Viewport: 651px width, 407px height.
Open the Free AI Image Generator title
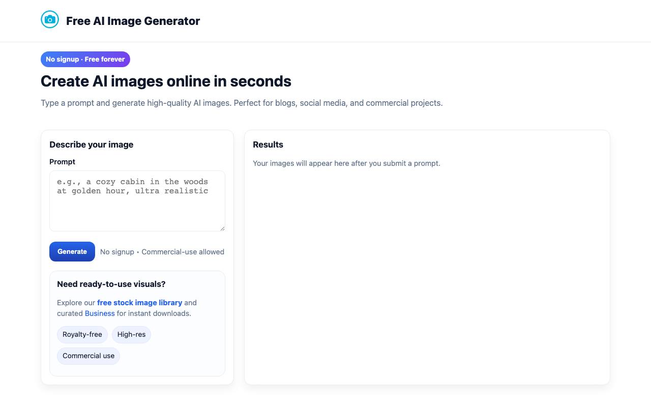(x=133, y=21)
